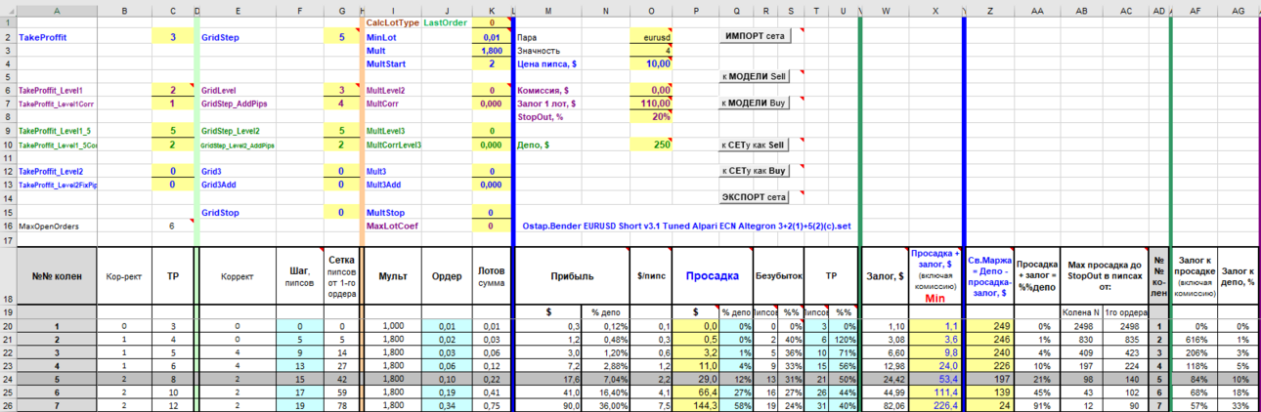Select the MaxOpenOrders value cell 6
Viewport: 1261px width, 412px height.
click(x=172, y=226)
